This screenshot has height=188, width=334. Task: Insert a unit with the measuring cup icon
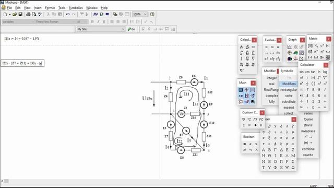(x=101, y=14)
